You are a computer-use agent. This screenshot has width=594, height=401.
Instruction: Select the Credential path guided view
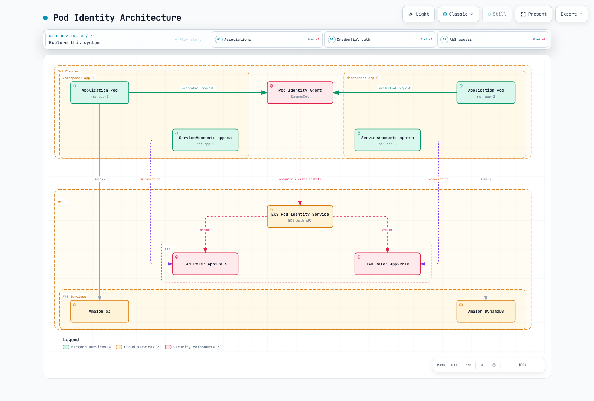pos(380,39)
